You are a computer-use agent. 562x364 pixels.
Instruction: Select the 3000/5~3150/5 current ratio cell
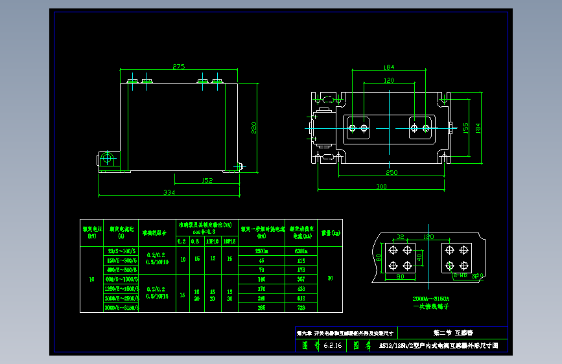(121, 308)
